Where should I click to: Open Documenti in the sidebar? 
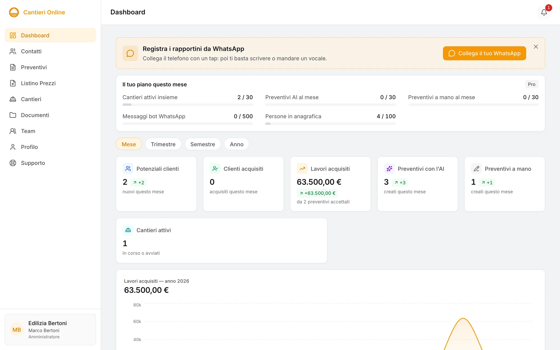(x=50, y=115)
